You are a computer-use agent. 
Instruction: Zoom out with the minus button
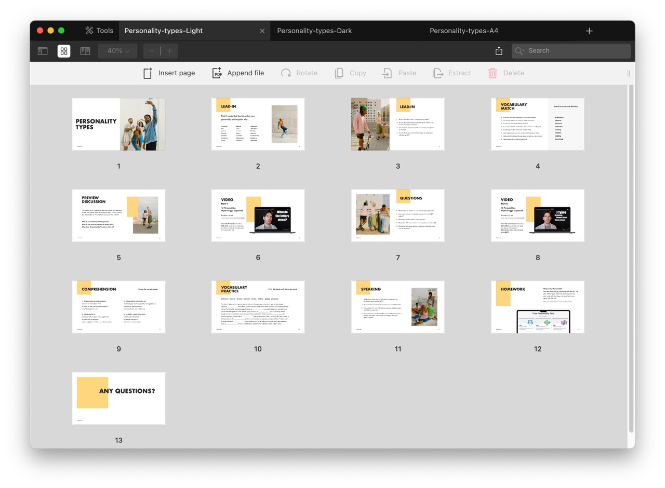[151, 51]
